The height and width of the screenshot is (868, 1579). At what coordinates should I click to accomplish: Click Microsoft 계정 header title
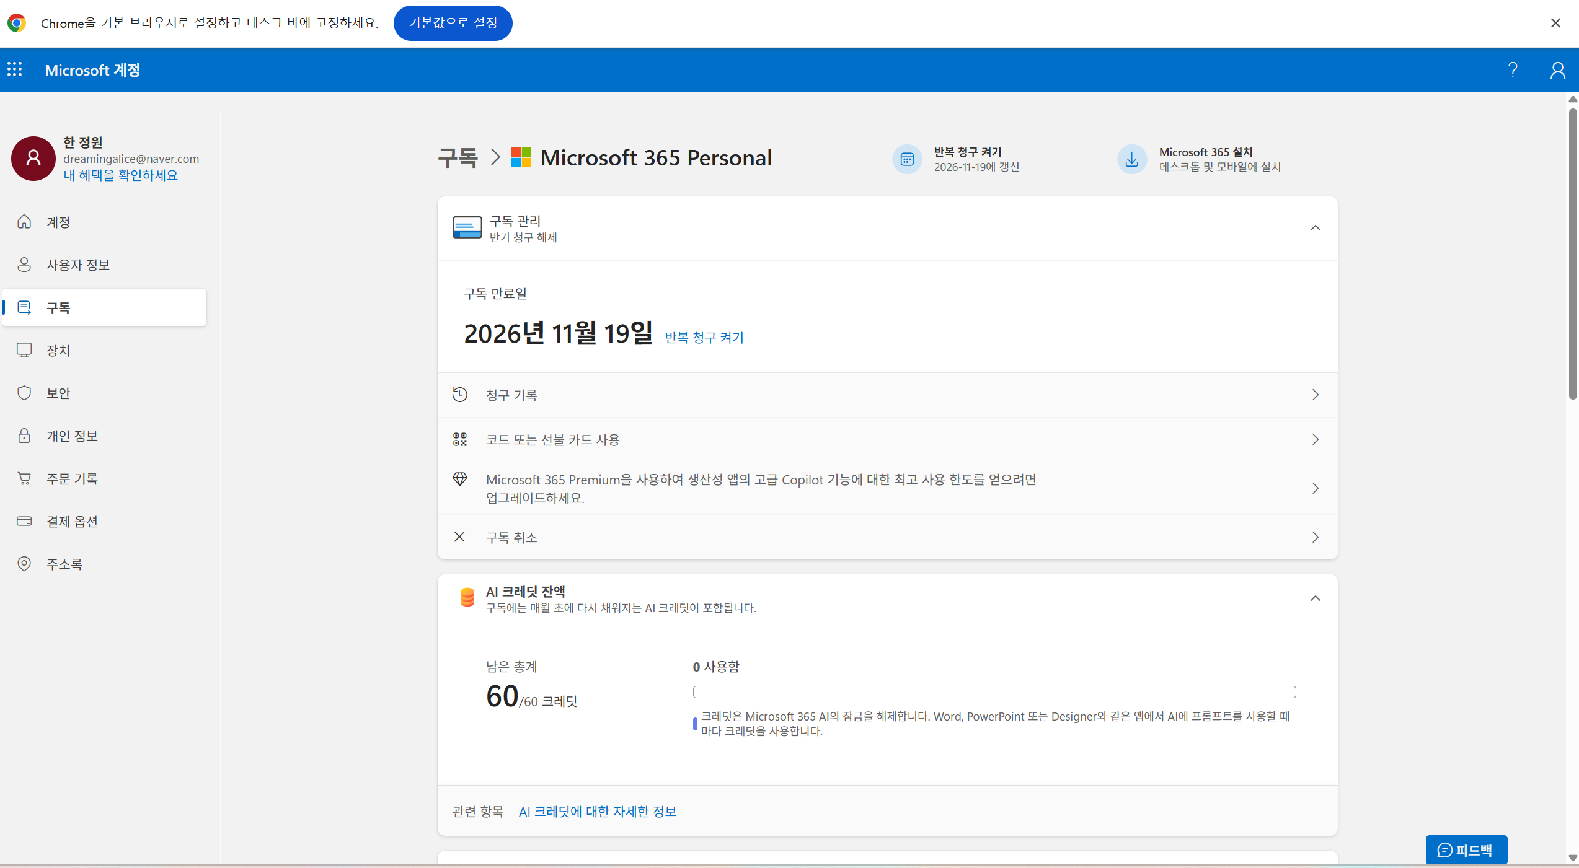coord(92,70)
